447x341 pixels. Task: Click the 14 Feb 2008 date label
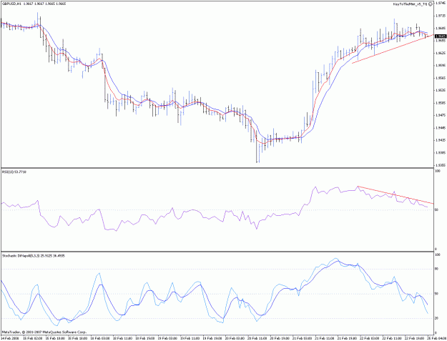click(x=10, y=337)
